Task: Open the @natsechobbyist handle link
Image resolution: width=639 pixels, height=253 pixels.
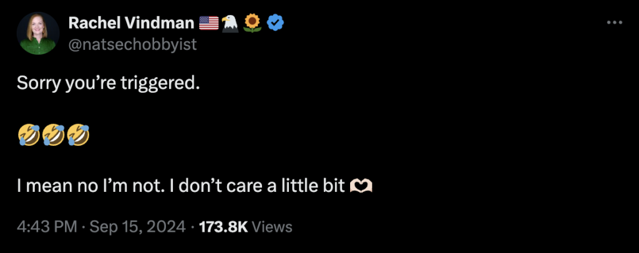Action: point(132,45)
